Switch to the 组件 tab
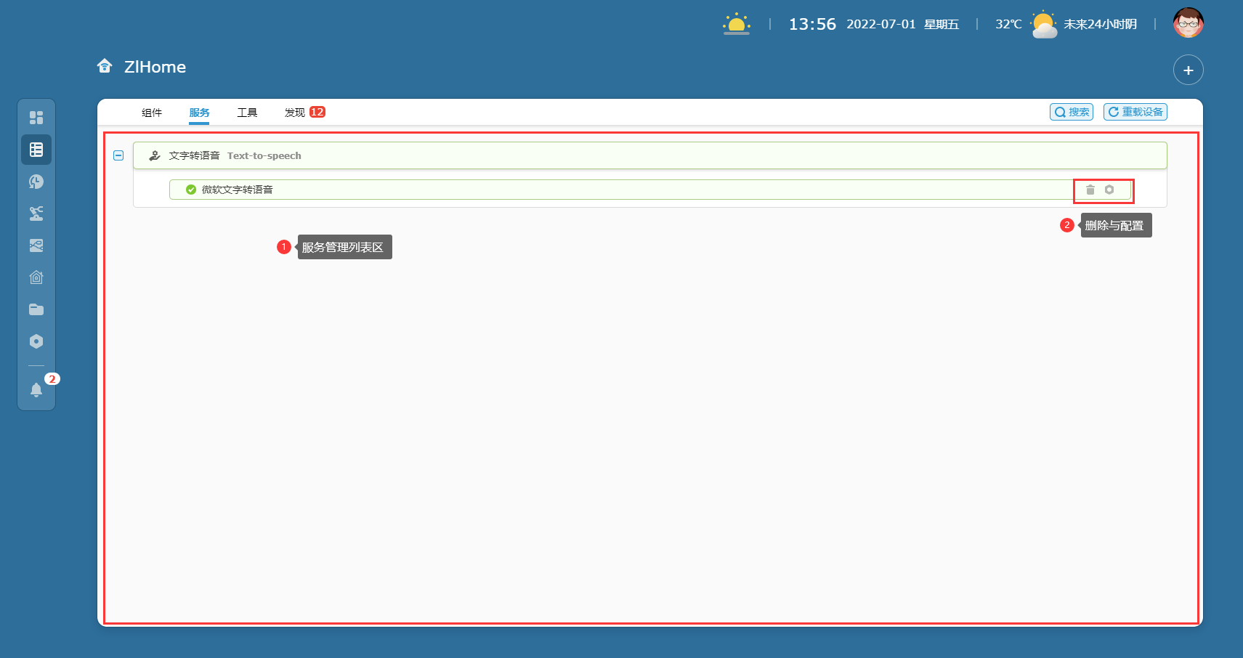The height and width of the screenshot is (658, 1243). 152,113
